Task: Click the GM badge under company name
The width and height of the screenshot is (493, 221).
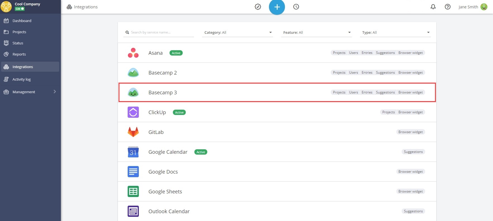Action: [20, 9]
